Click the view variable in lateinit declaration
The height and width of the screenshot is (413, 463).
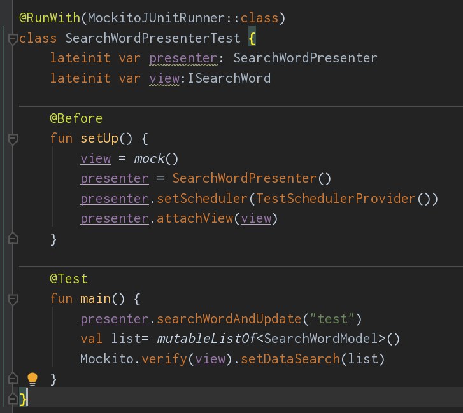(164, 78)
